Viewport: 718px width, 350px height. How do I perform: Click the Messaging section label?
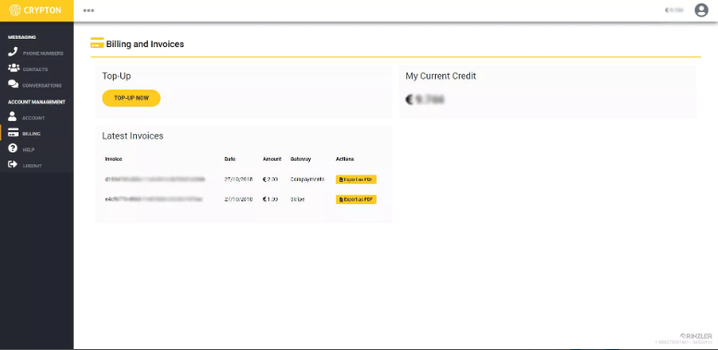(x=22, y=37)
